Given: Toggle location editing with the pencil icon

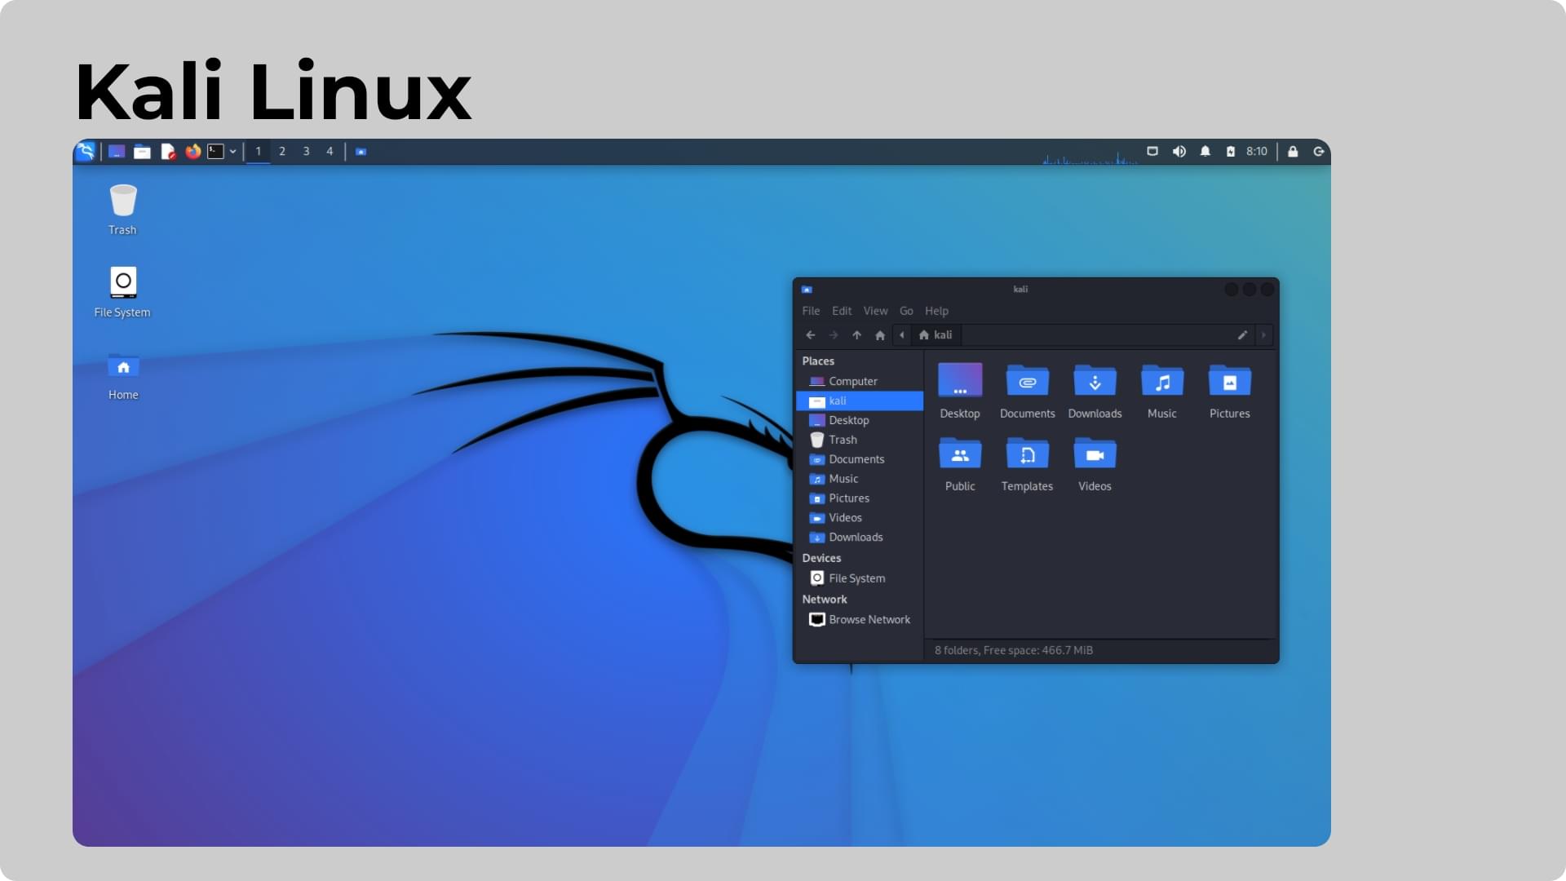Looking at the screenshot, I should pyautogui.click(x=1242, y=335).
